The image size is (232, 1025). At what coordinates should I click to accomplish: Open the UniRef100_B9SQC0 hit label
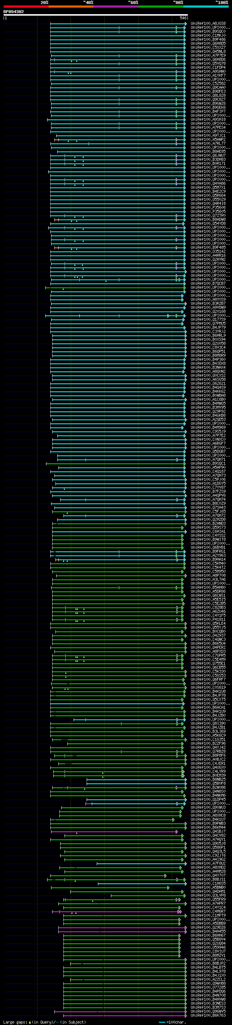[x=208, y=31]
